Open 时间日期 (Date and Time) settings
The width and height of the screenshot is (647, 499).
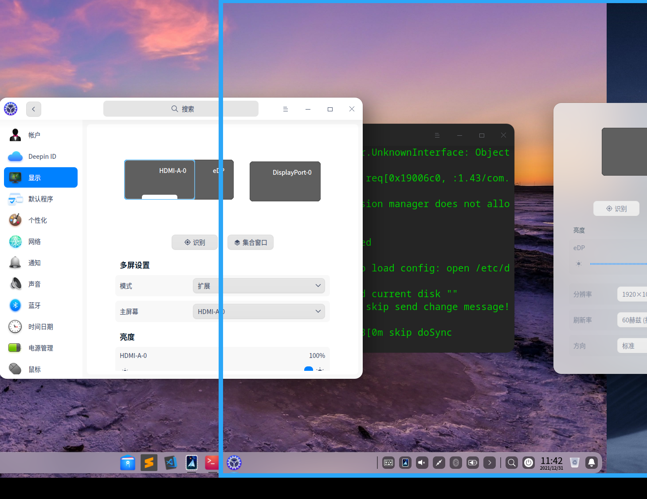[x=41, y=327]
